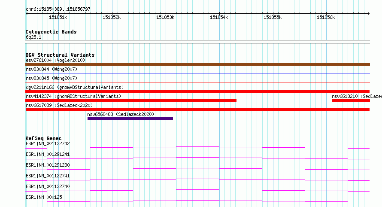Click the red nsv4142374 variant bar
This screenshot has width=382, height=207.
coord(131,100)
